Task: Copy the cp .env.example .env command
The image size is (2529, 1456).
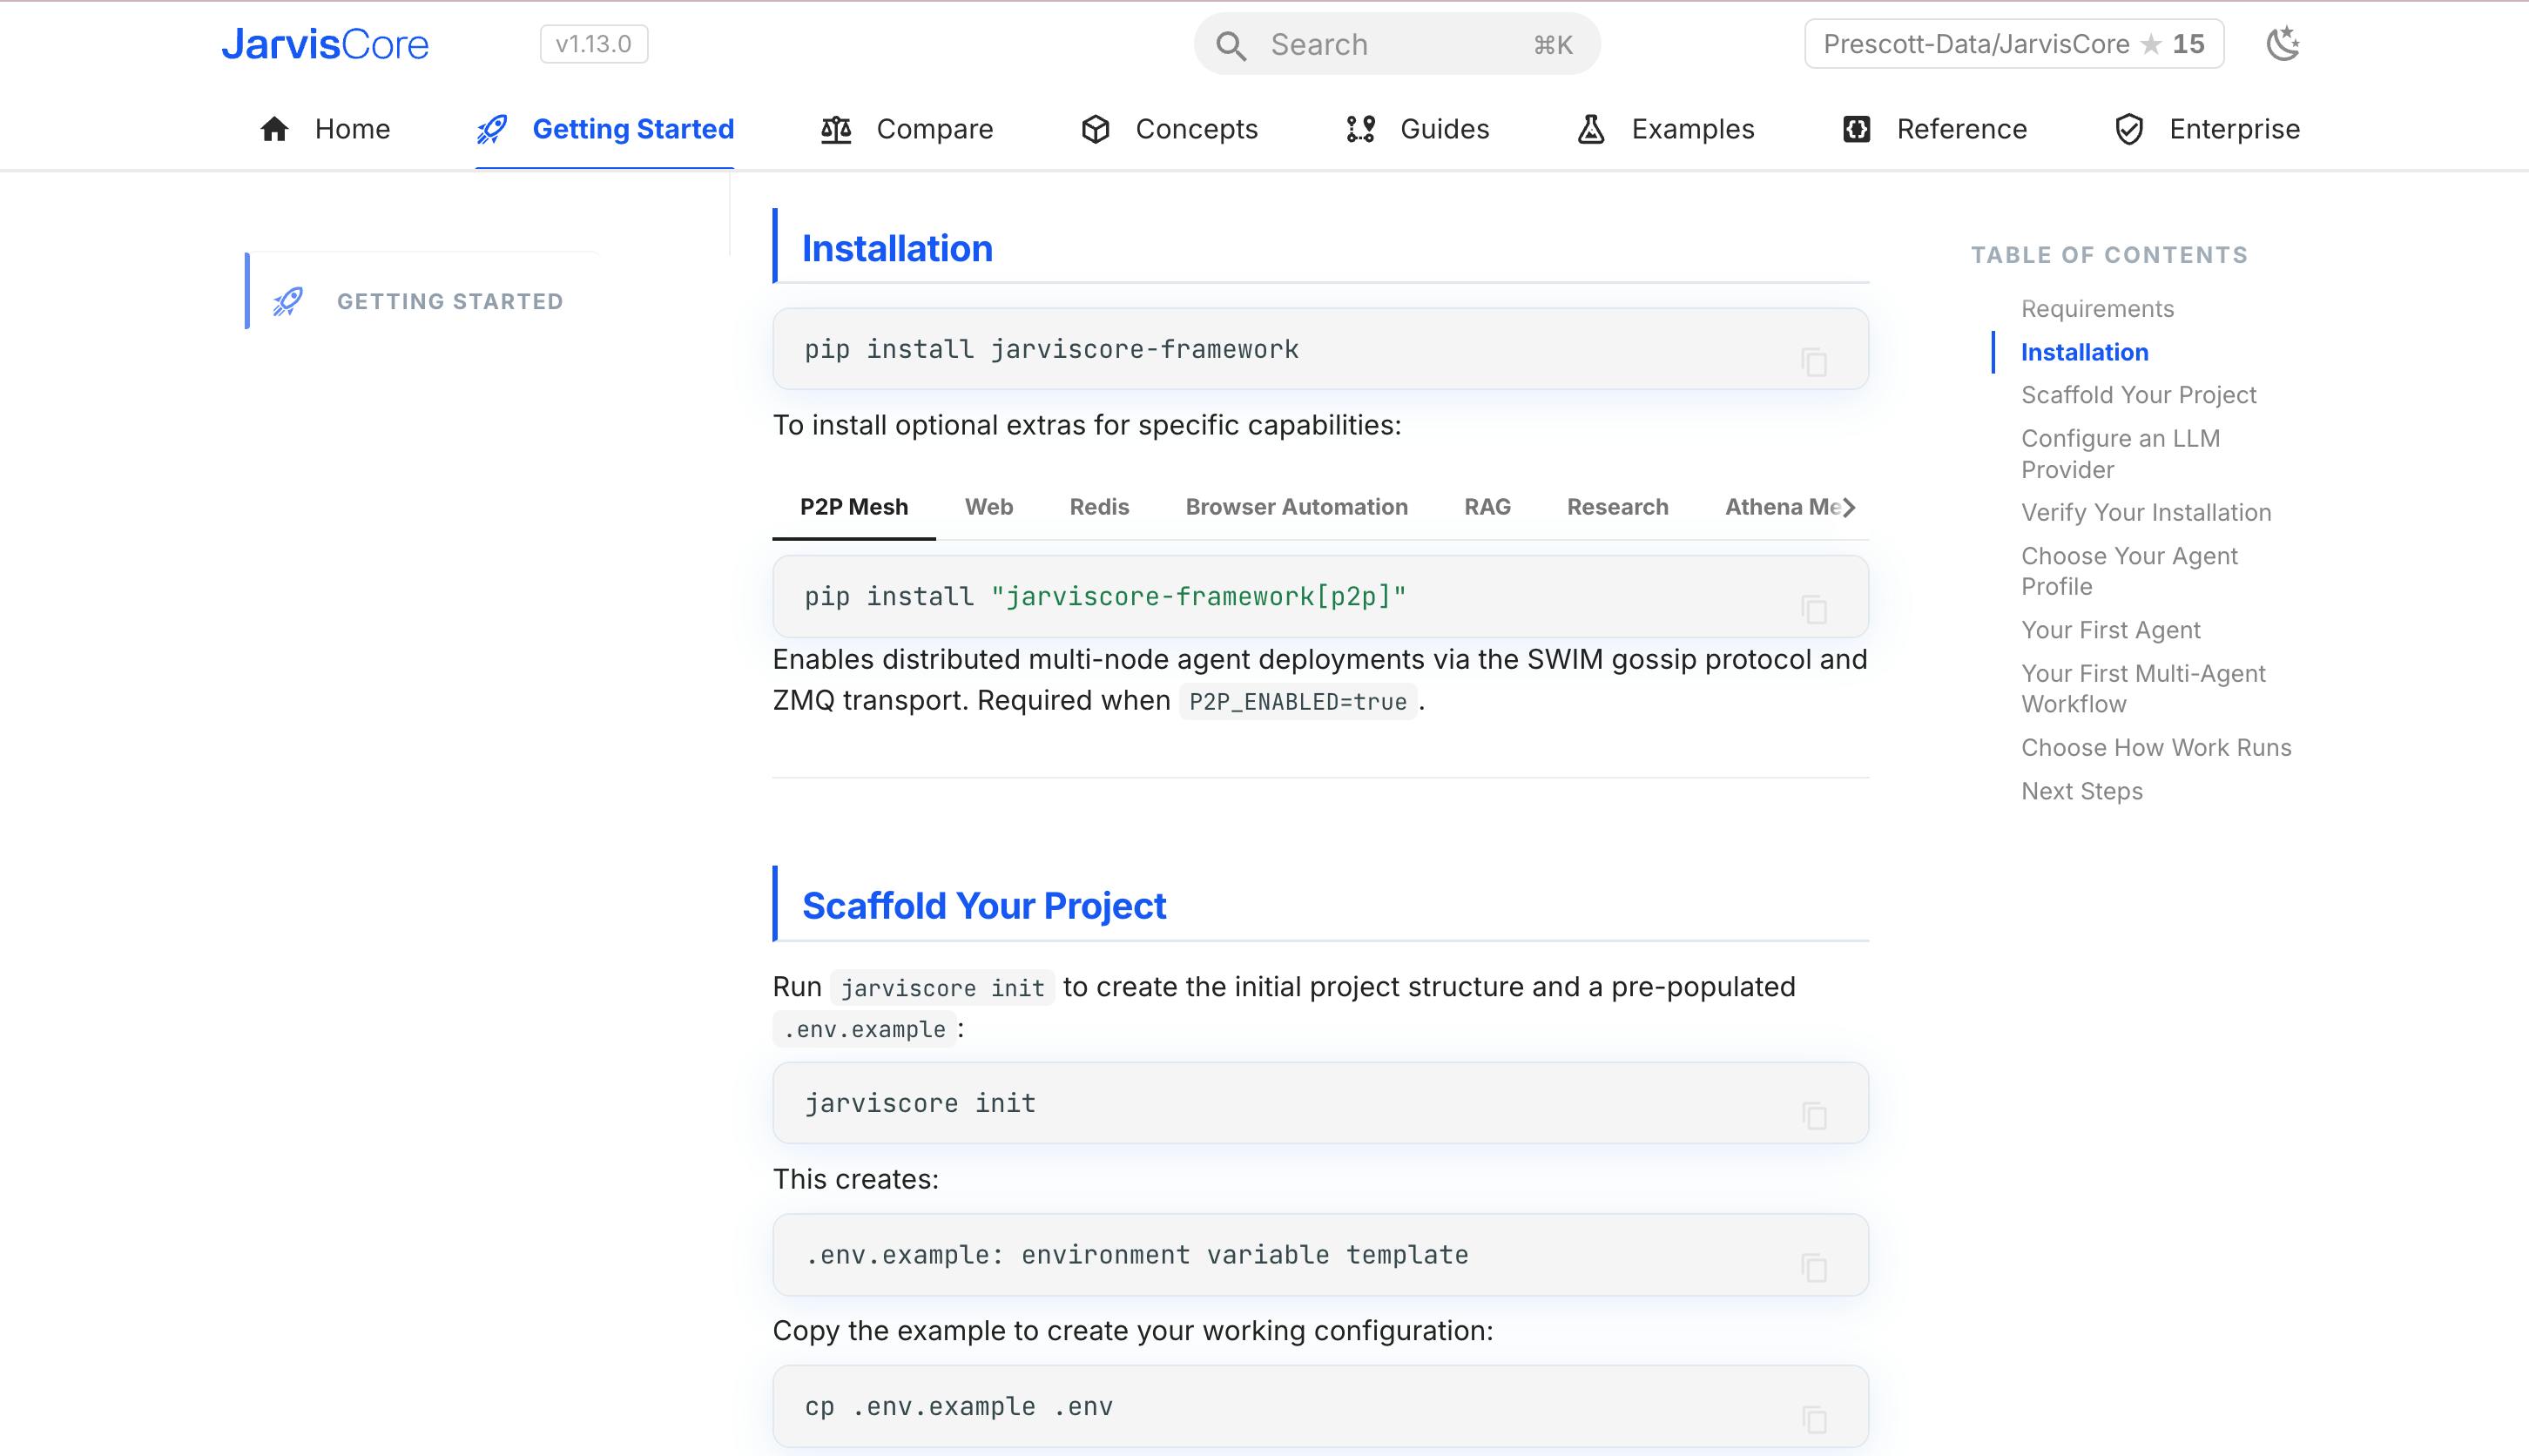Action: [1814, 1419]
